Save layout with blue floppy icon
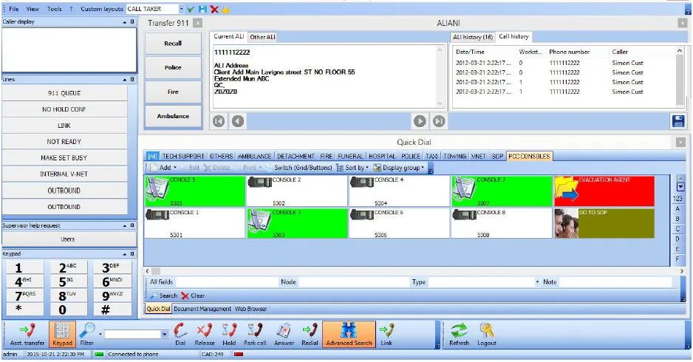 pos(202,9)
